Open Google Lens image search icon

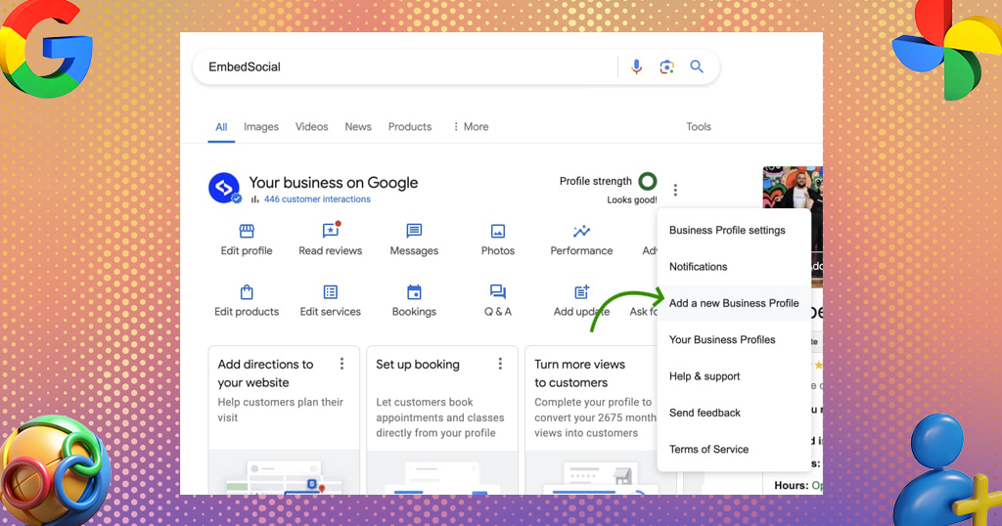click(666, 66)
